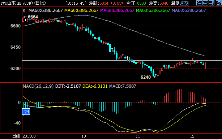Click the -40 MACD axis label
Viewport: 222px width, 139px height.
[17, 123]
